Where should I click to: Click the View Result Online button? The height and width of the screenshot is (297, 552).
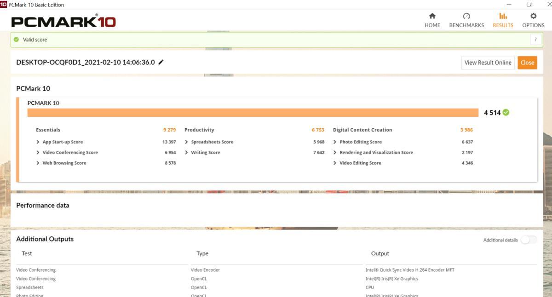coord(488,63)
